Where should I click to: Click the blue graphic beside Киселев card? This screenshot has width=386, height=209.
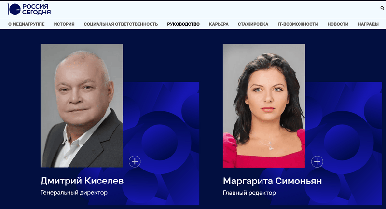[161, 123]
